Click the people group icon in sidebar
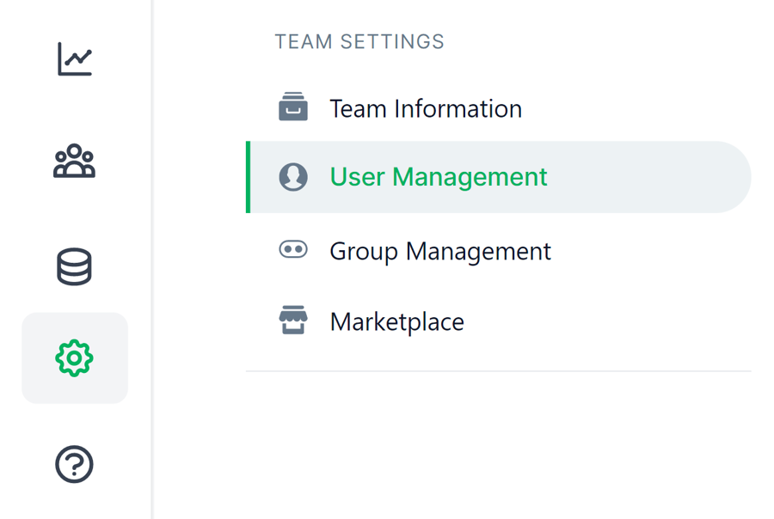The image size is (774, 519). coord(75,162)
